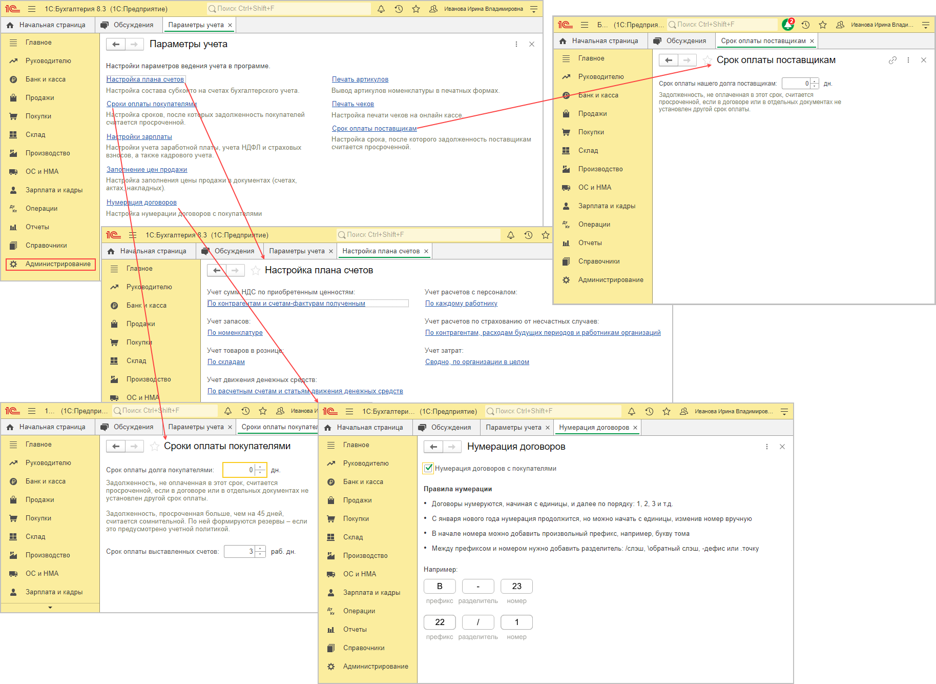The height and width of the screenshot is (684, 936).
Task: Open Печать артикулов link
Action: tap(360, 79)
